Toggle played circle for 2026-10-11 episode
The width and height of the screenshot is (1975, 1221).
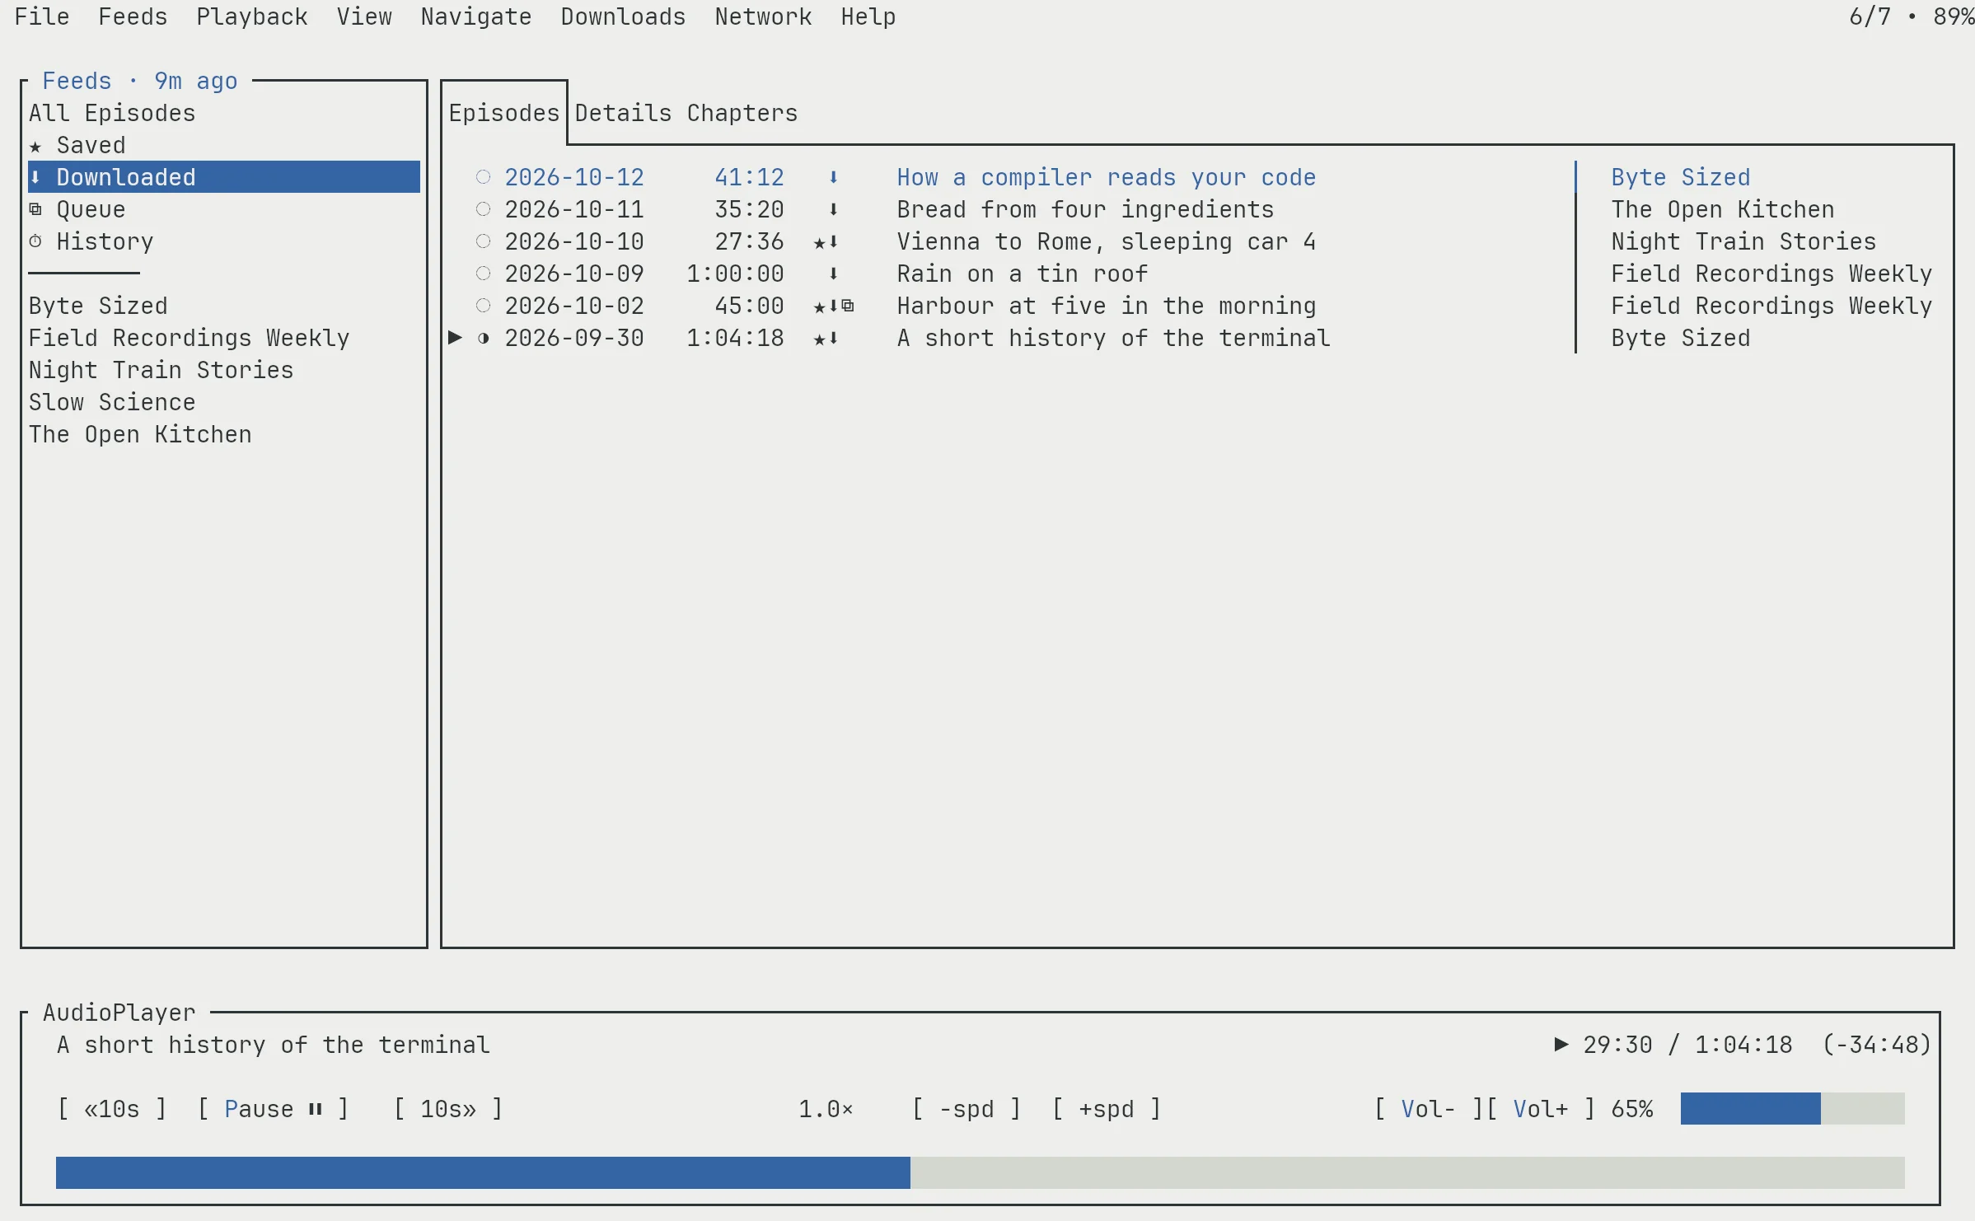[484, 209]
